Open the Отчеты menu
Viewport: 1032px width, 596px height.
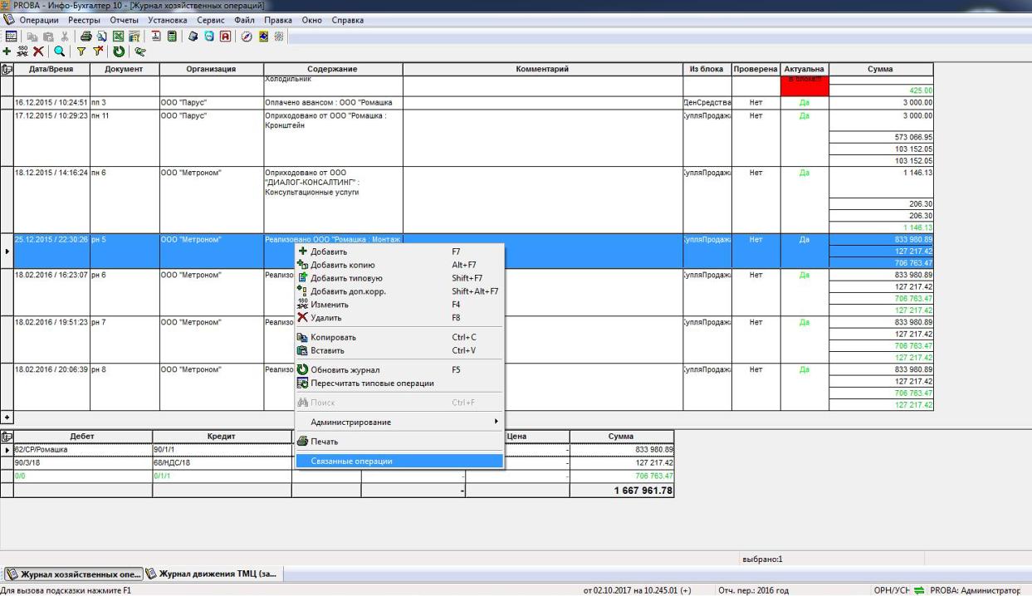point(125,20)
